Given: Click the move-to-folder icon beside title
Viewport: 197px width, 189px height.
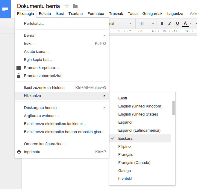Looking at the screenshot, I should click(75, 6).
